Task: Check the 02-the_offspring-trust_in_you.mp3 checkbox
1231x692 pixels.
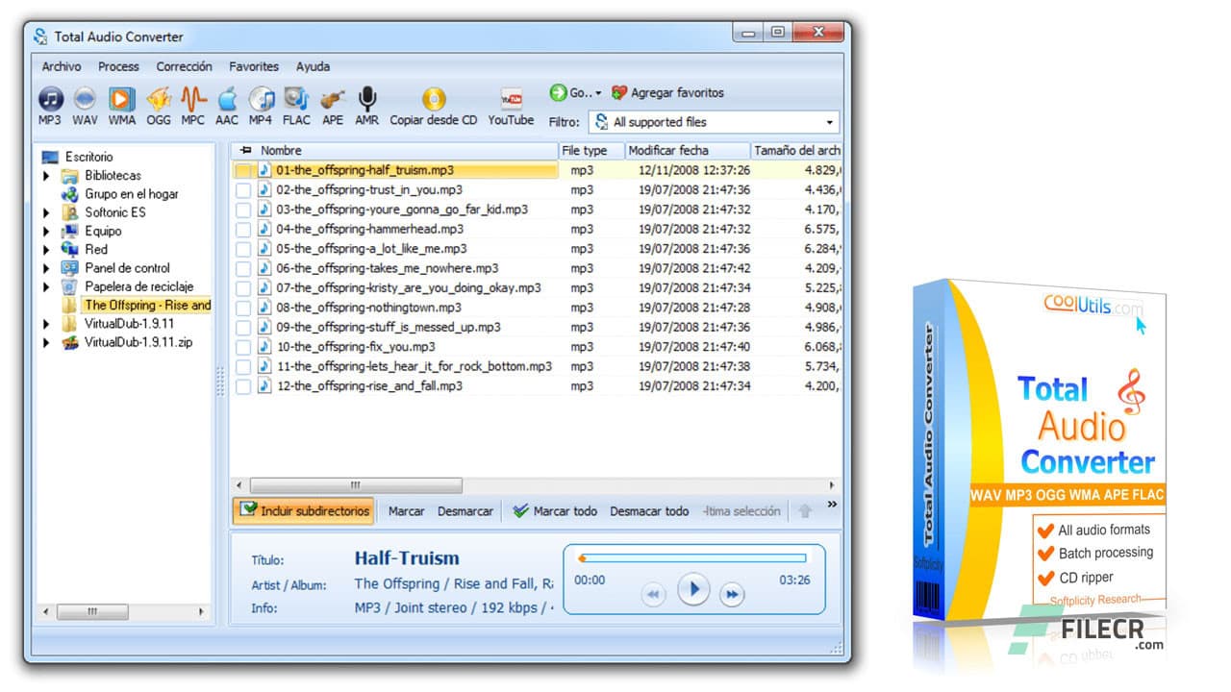Action: [x=243, y=189]
